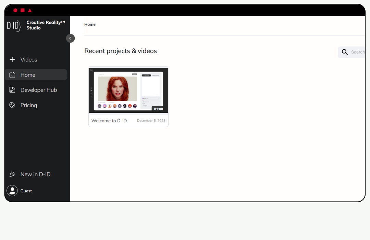Screen dimensions: 370x240
Task: Click the Welcome to D-ID title
Action: 109,121
